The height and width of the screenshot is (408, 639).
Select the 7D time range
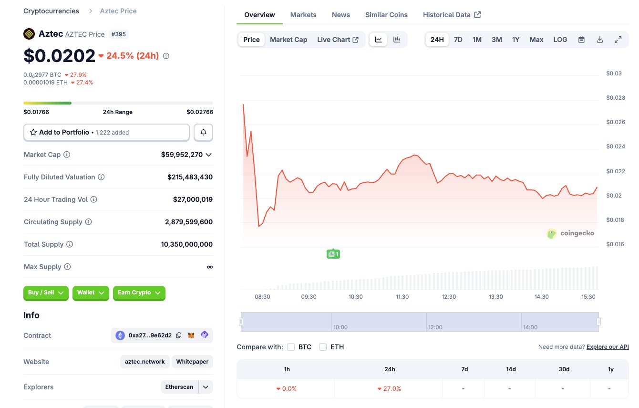(458, 40)
